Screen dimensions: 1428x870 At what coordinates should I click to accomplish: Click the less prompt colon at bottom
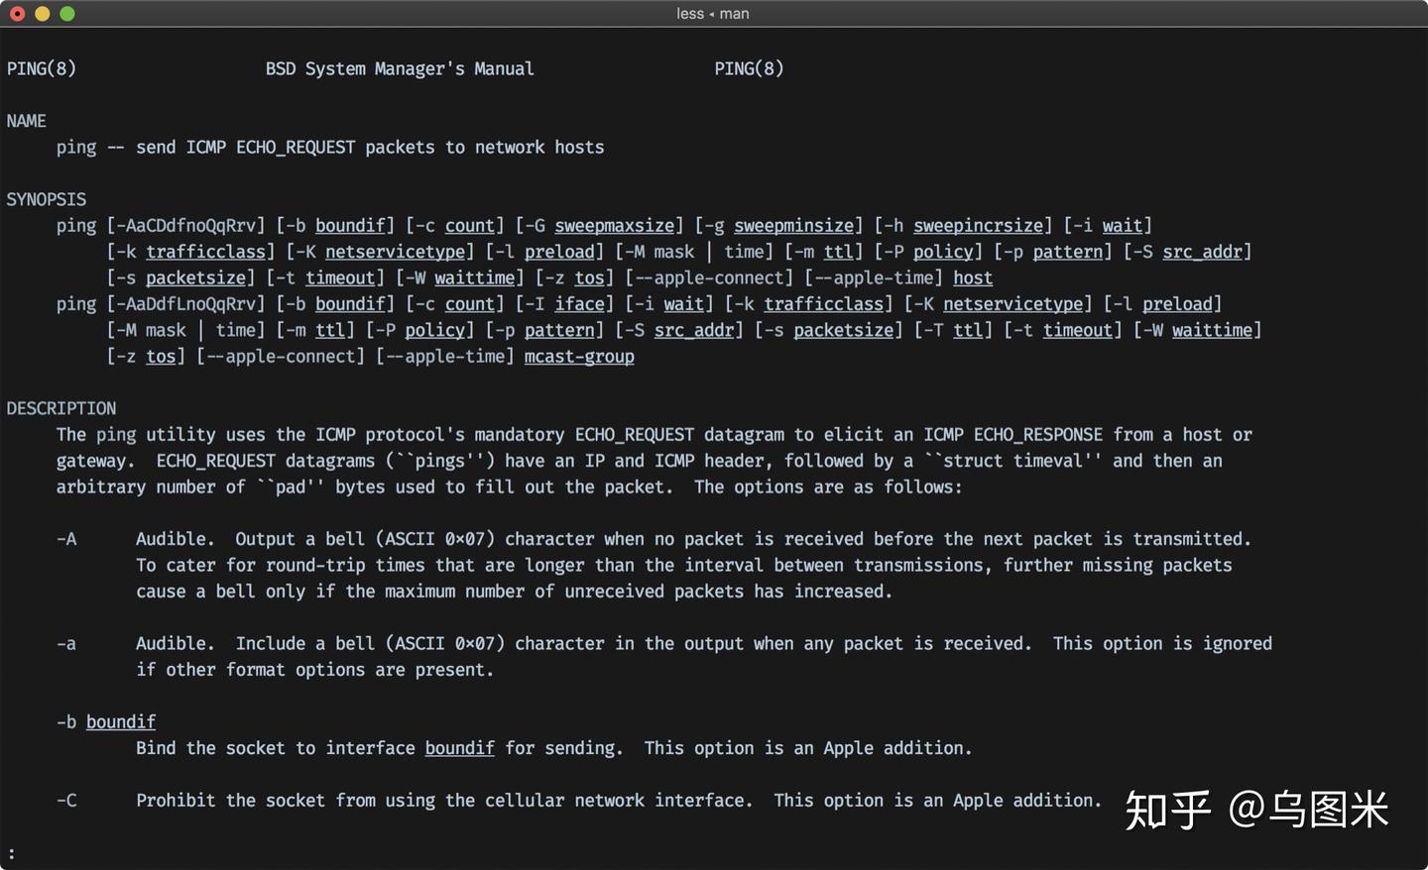click(11, 853)
